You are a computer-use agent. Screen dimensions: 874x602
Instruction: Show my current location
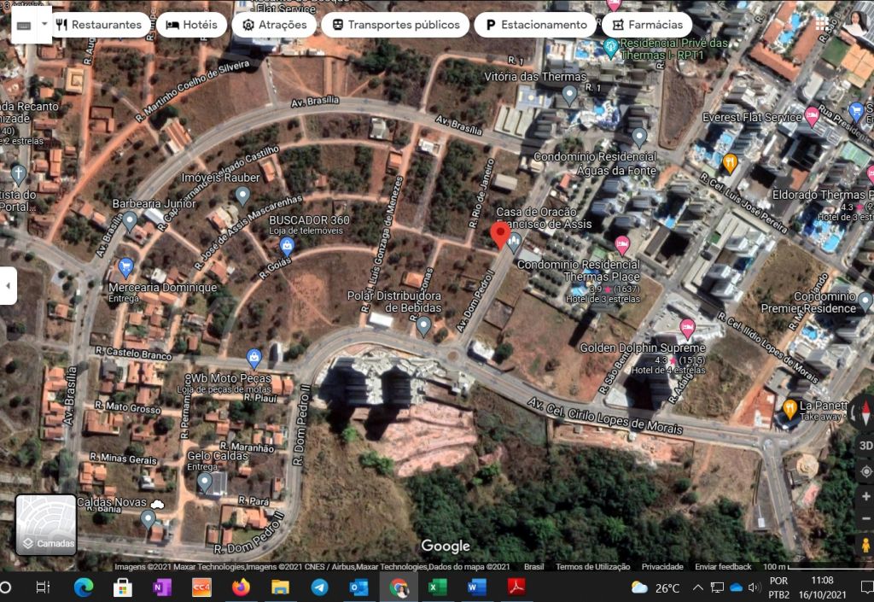click(x=865, y=471)
